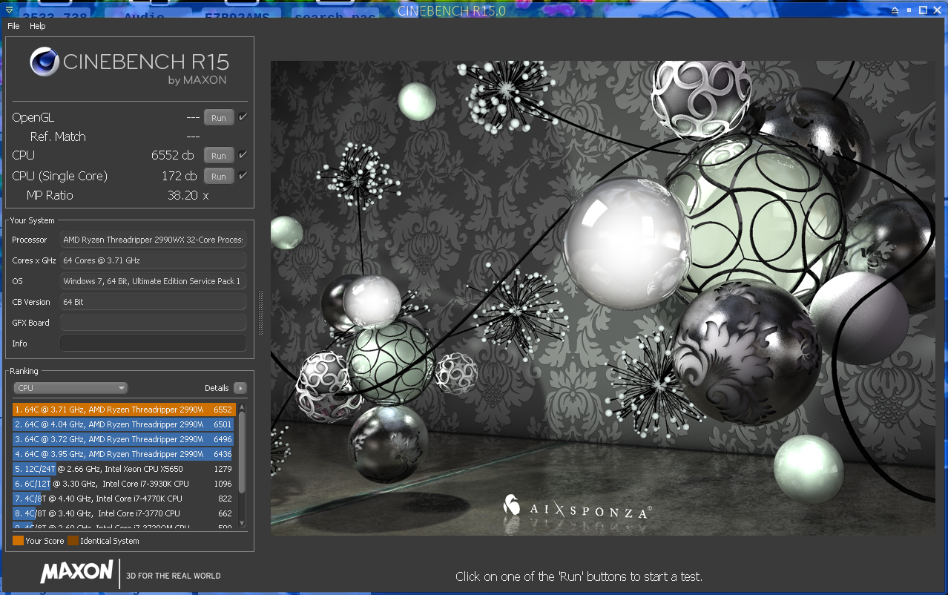Viewport: 948px width, 595px height.
Task: Open the File menu
Action: click(x=13, y=26)
